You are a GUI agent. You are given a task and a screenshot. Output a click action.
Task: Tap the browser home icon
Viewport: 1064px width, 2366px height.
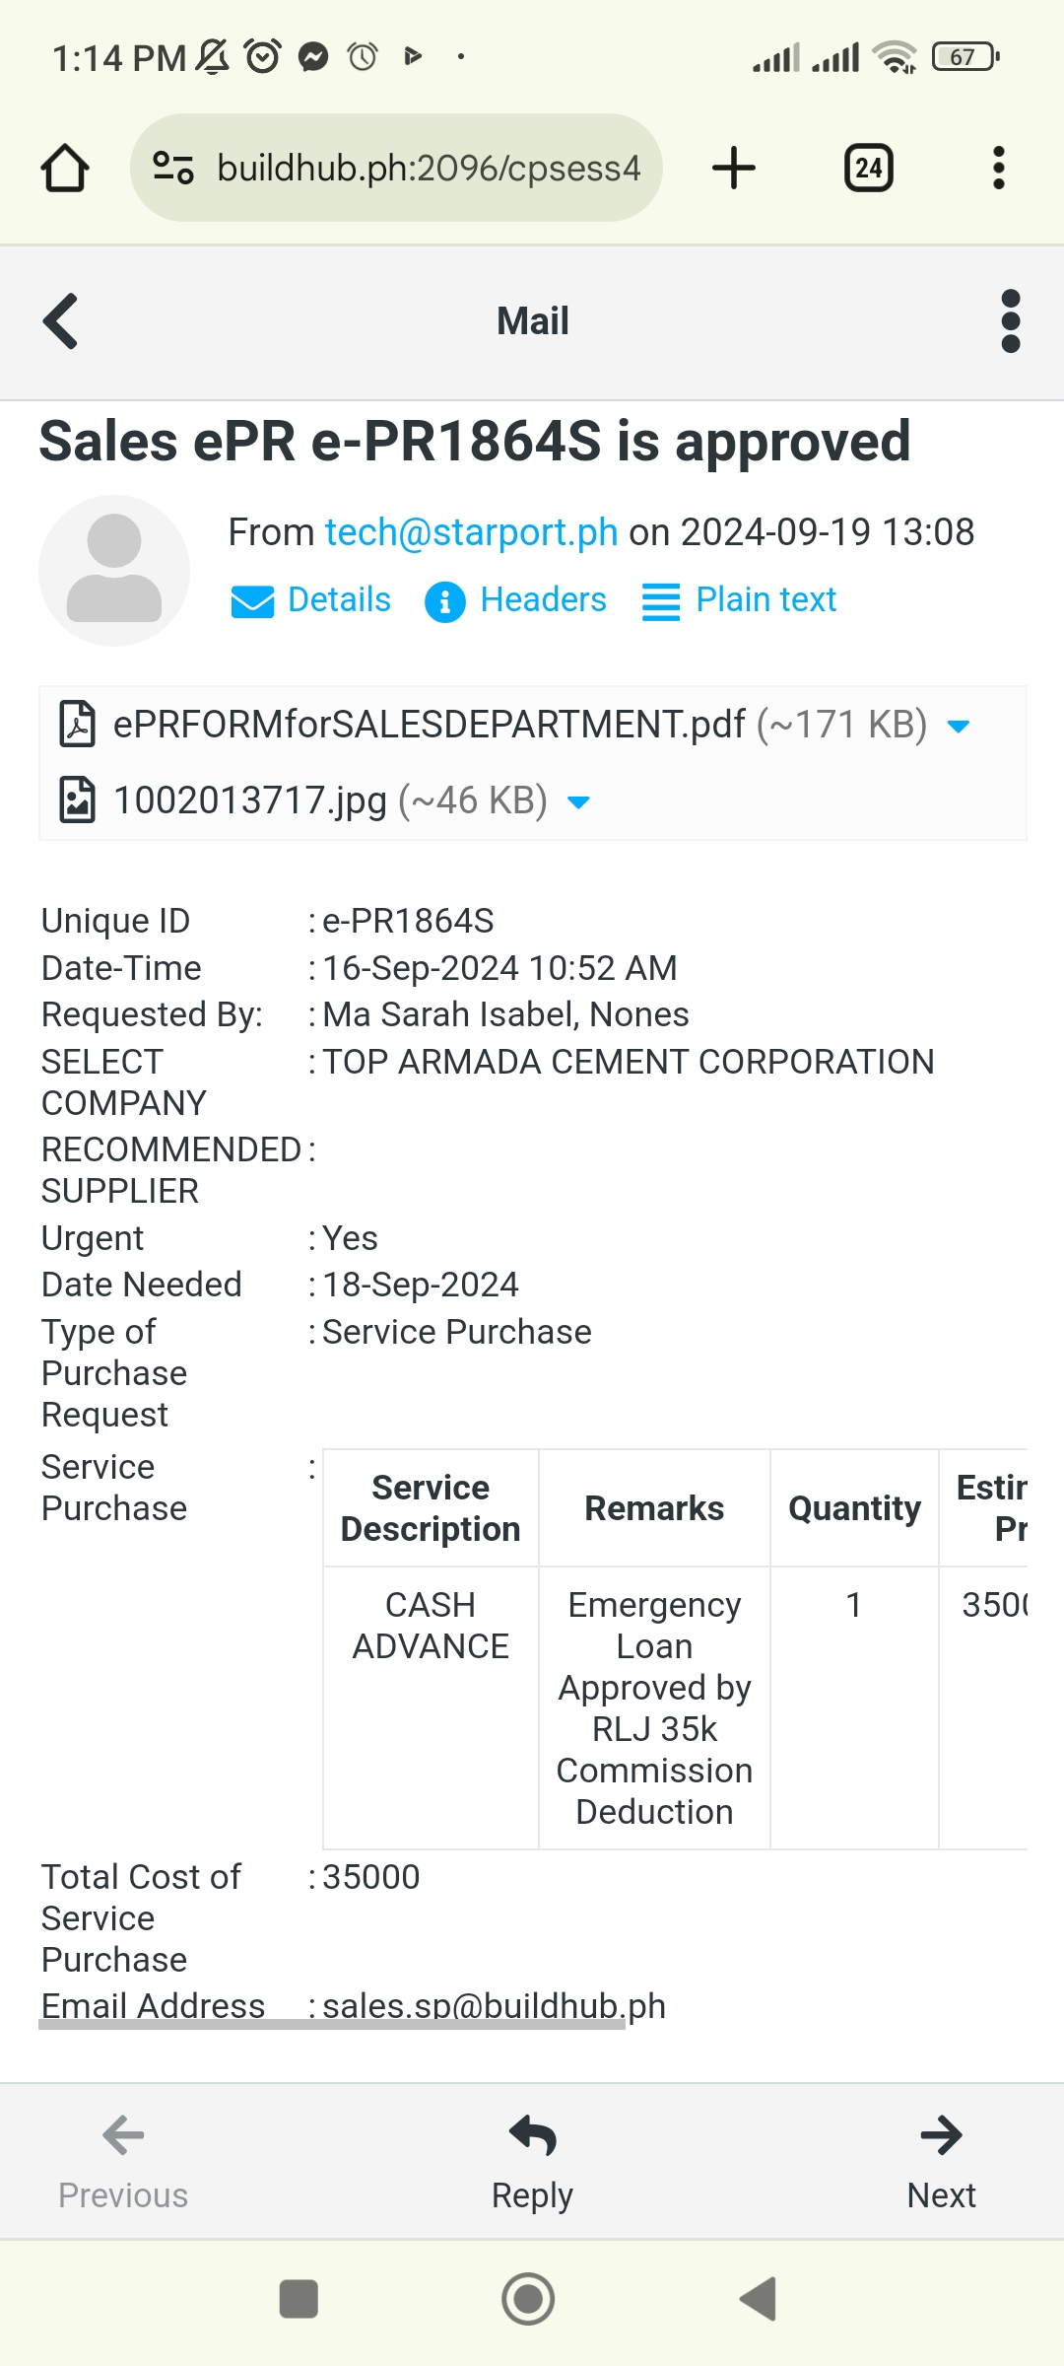[x=65, y=168]
